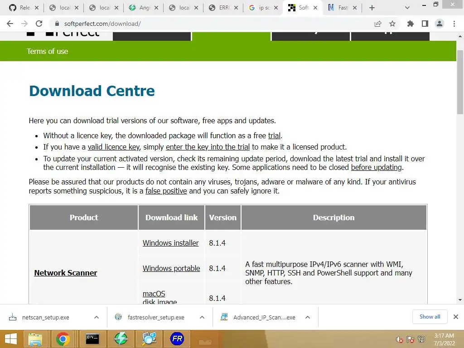This screenshot has height=348, width=464.
Task: Open the downloaded fastresolver_setup.exe file
Action: 156,317
